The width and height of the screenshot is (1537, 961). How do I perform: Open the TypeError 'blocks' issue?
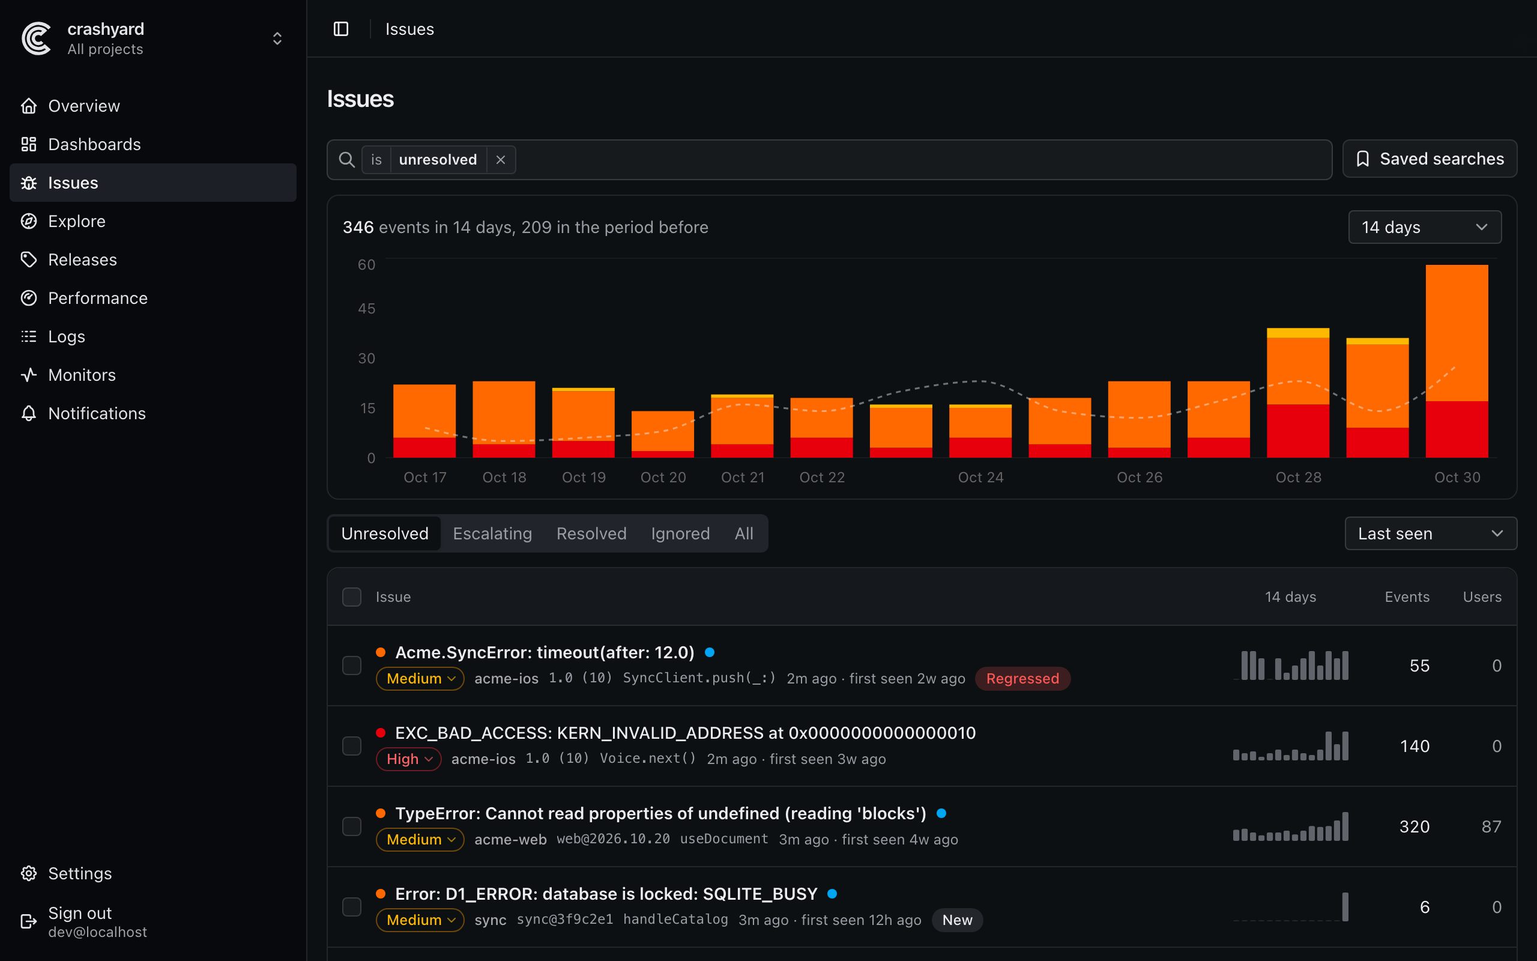tap(660, 813)
